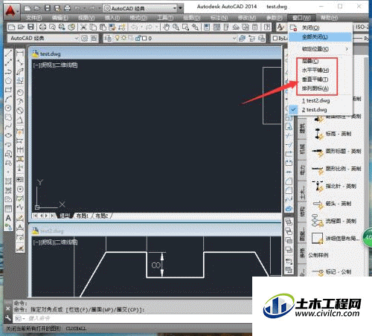Choose 排列图标(A) menu entry
The image size is (372, 336).
[x=321, y=88]
